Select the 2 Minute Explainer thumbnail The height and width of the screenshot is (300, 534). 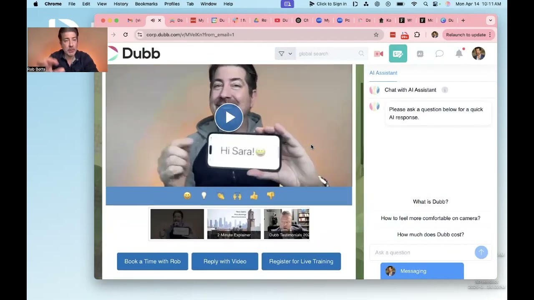[x=234, y=224]
